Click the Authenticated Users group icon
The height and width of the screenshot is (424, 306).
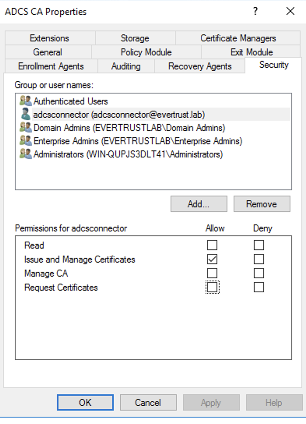(26, 101)
